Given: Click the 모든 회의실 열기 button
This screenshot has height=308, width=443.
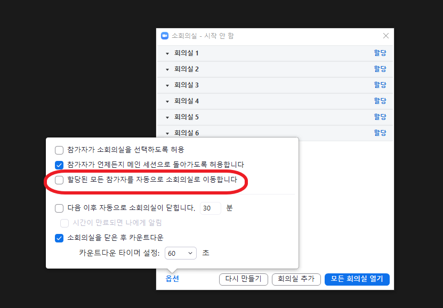Looking at the screenshot, I should coord(357,279).
